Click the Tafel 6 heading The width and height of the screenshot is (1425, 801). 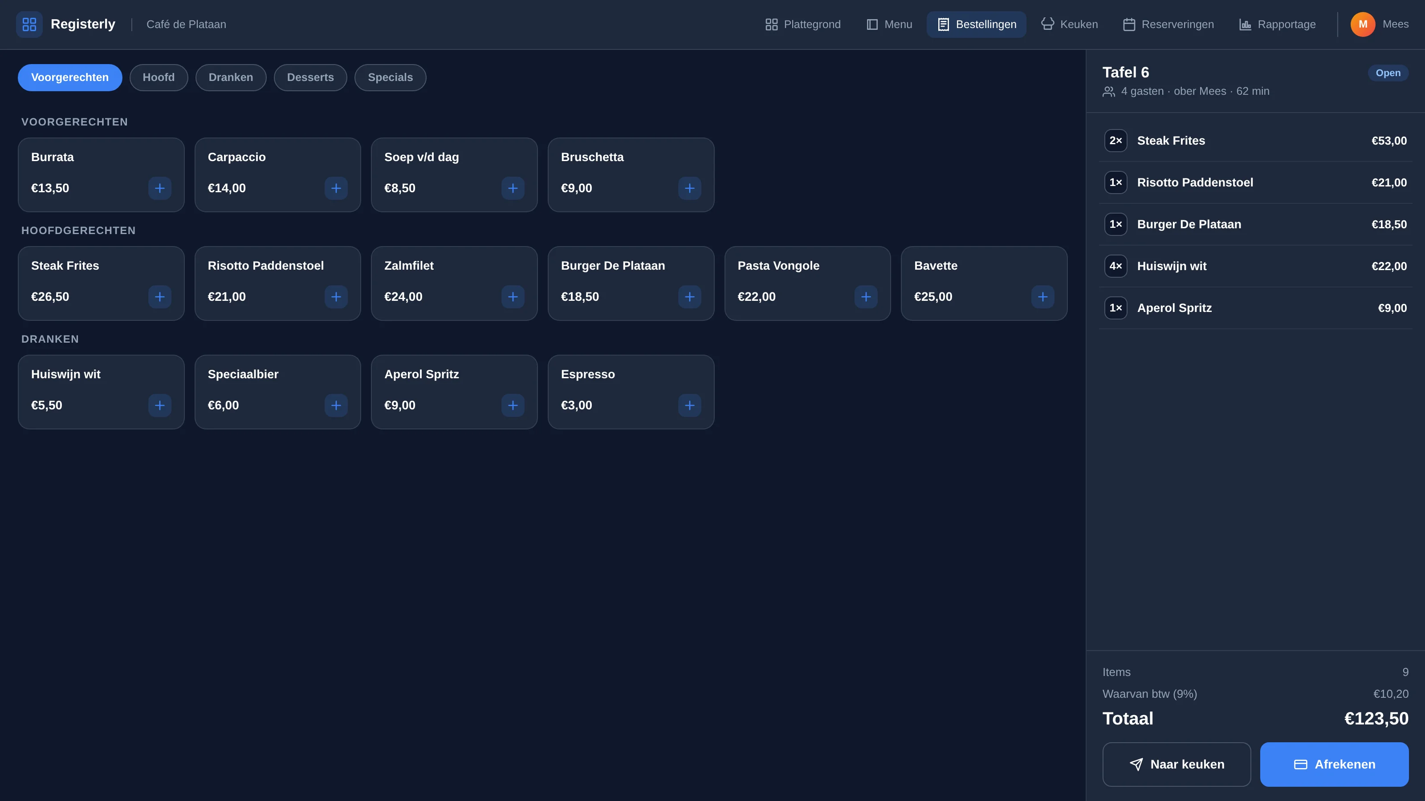(x=1125, y=73)
